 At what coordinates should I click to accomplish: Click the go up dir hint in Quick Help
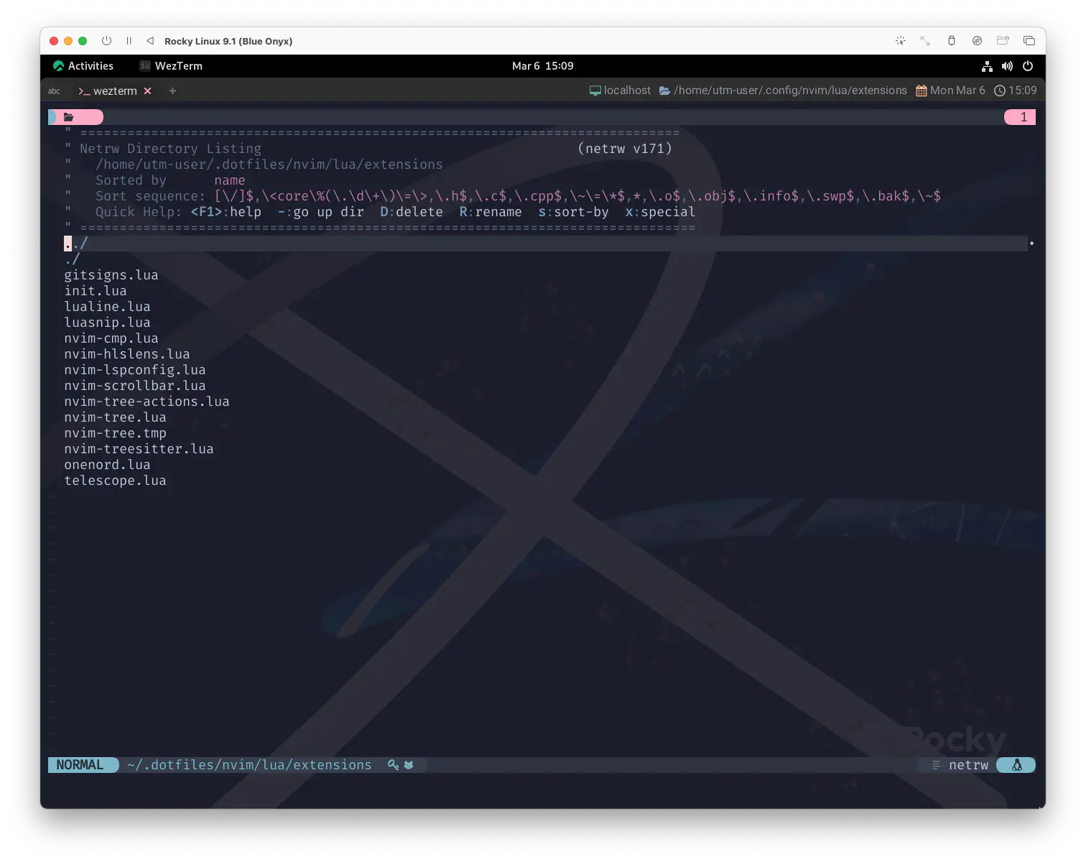(x=321, y=212)
